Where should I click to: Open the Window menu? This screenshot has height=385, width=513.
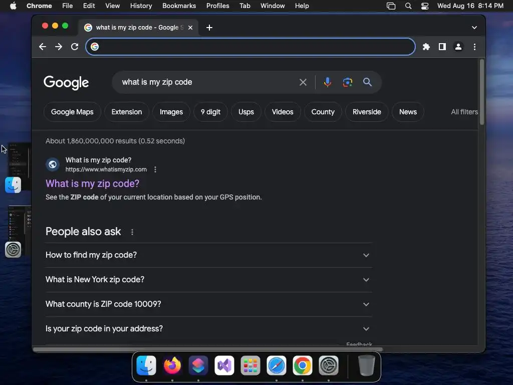273,6
